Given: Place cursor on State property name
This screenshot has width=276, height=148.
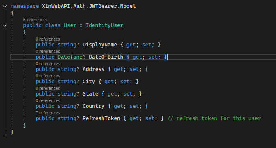Looking at the screenshot, I should 90,94.
